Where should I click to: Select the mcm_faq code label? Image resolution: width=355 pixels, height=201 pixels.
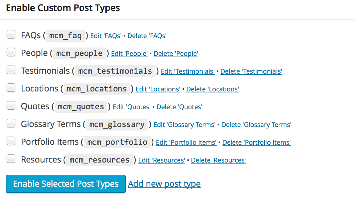click(65, 36)
